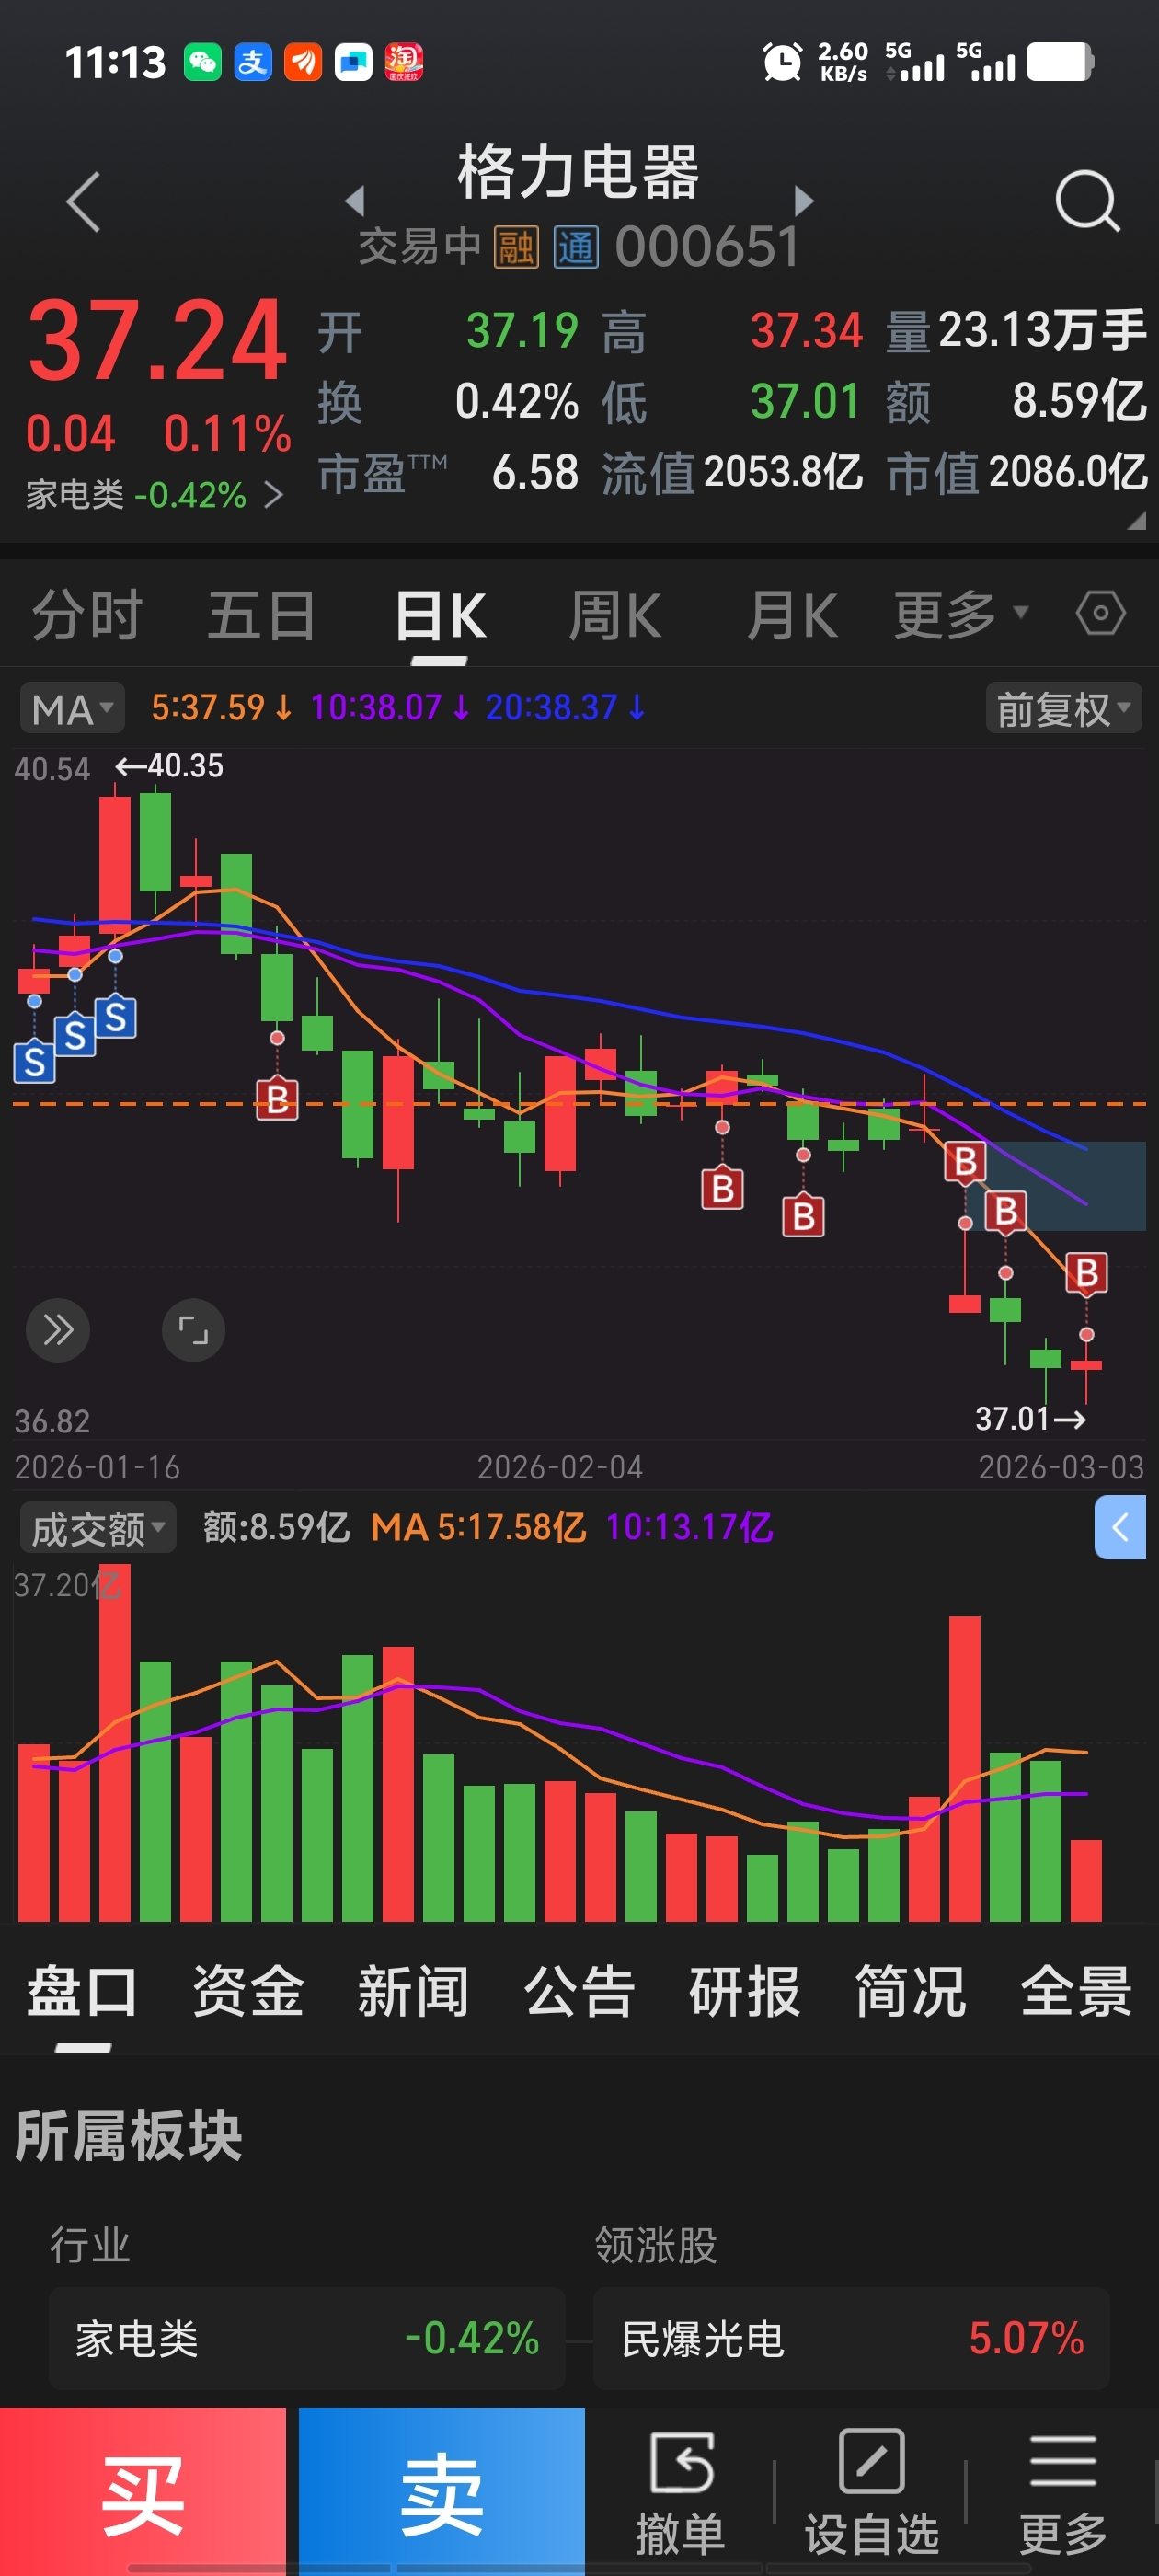Switch to 月K chart tab
This screenshot has height=2576, width=1159.
[792, 614]
